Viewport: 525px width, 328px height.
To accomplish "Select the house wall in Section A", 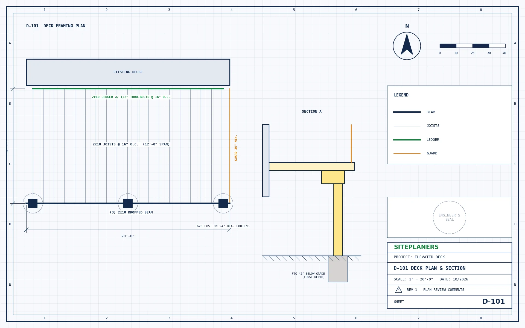I will coord(266,161).
